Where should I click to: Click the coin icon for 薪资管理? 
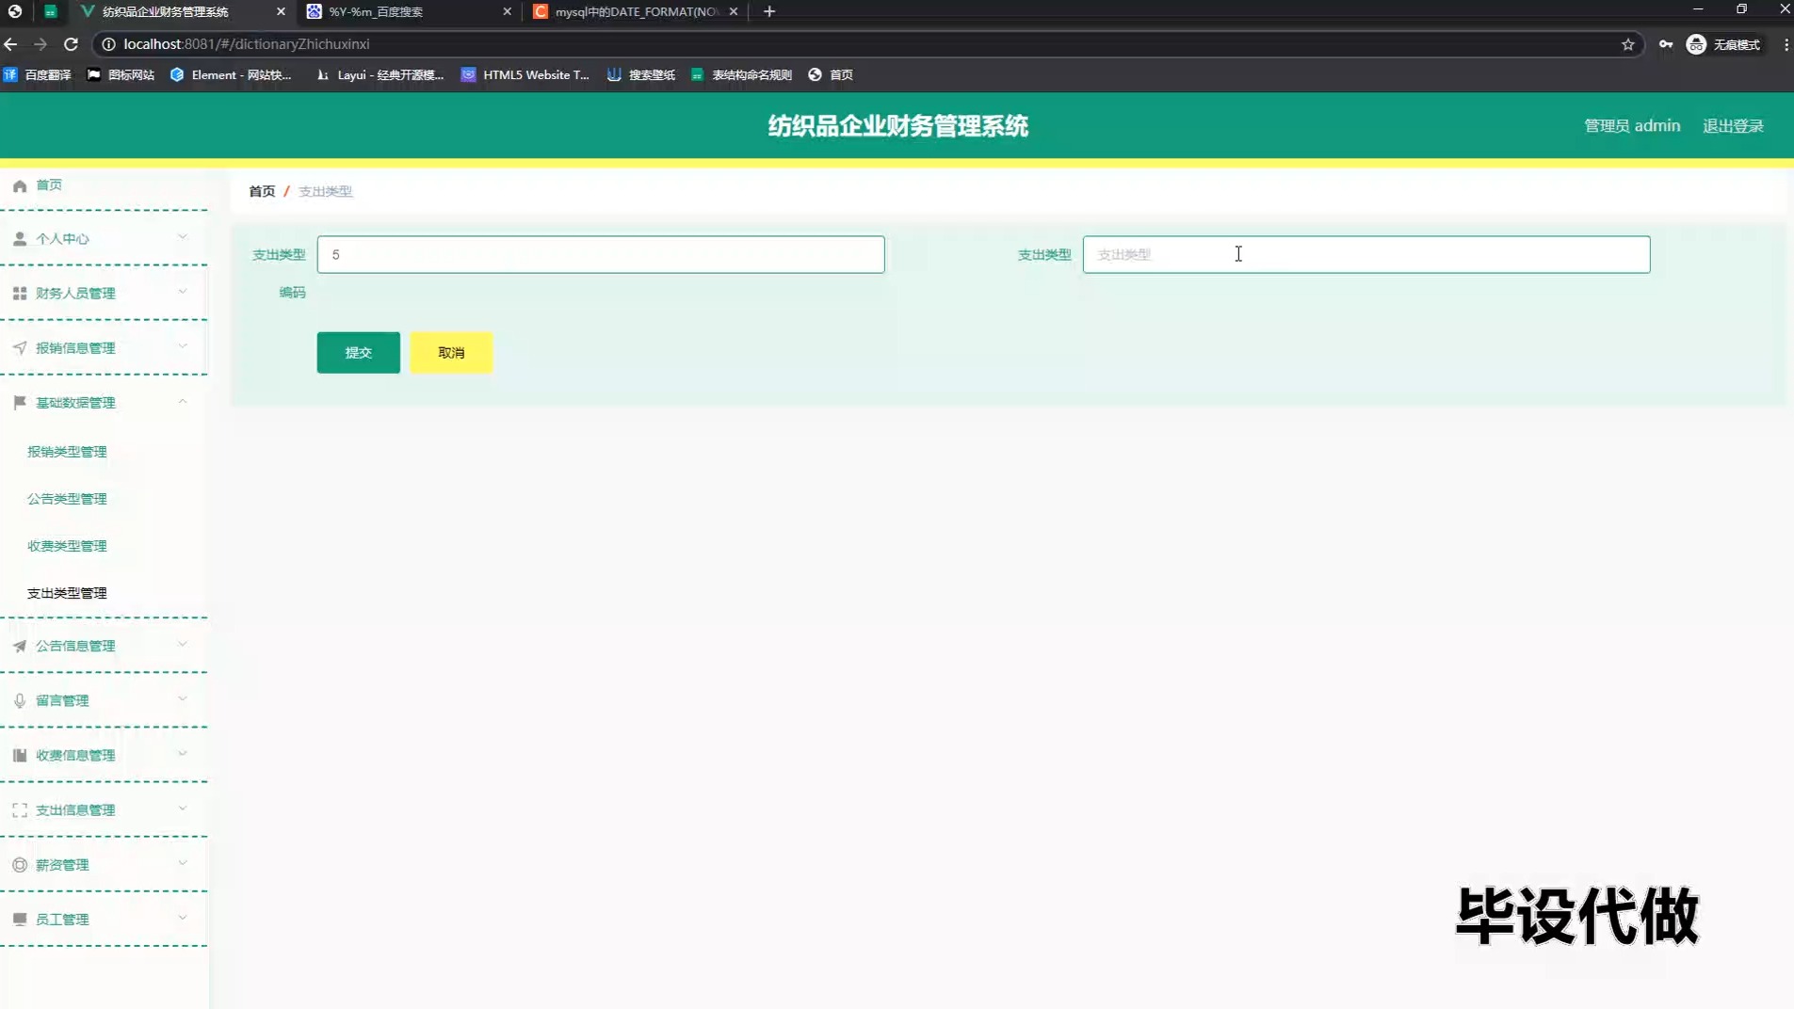tap(20, 864)
